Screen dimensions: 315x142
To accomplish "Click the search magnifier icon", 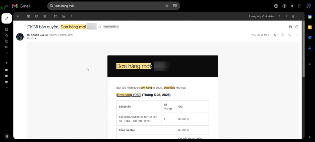I will pos(51,6).
